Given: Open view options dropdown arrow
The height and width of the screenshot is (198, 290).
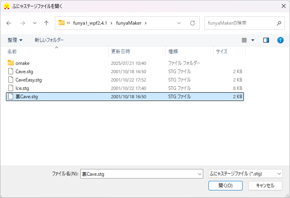Looking at the screenshot, I should [253, 40].
